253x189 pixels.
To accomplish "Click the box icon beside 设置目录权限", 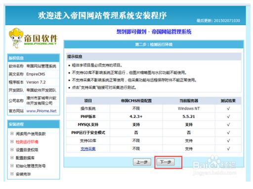I will [x=12, y=150].
